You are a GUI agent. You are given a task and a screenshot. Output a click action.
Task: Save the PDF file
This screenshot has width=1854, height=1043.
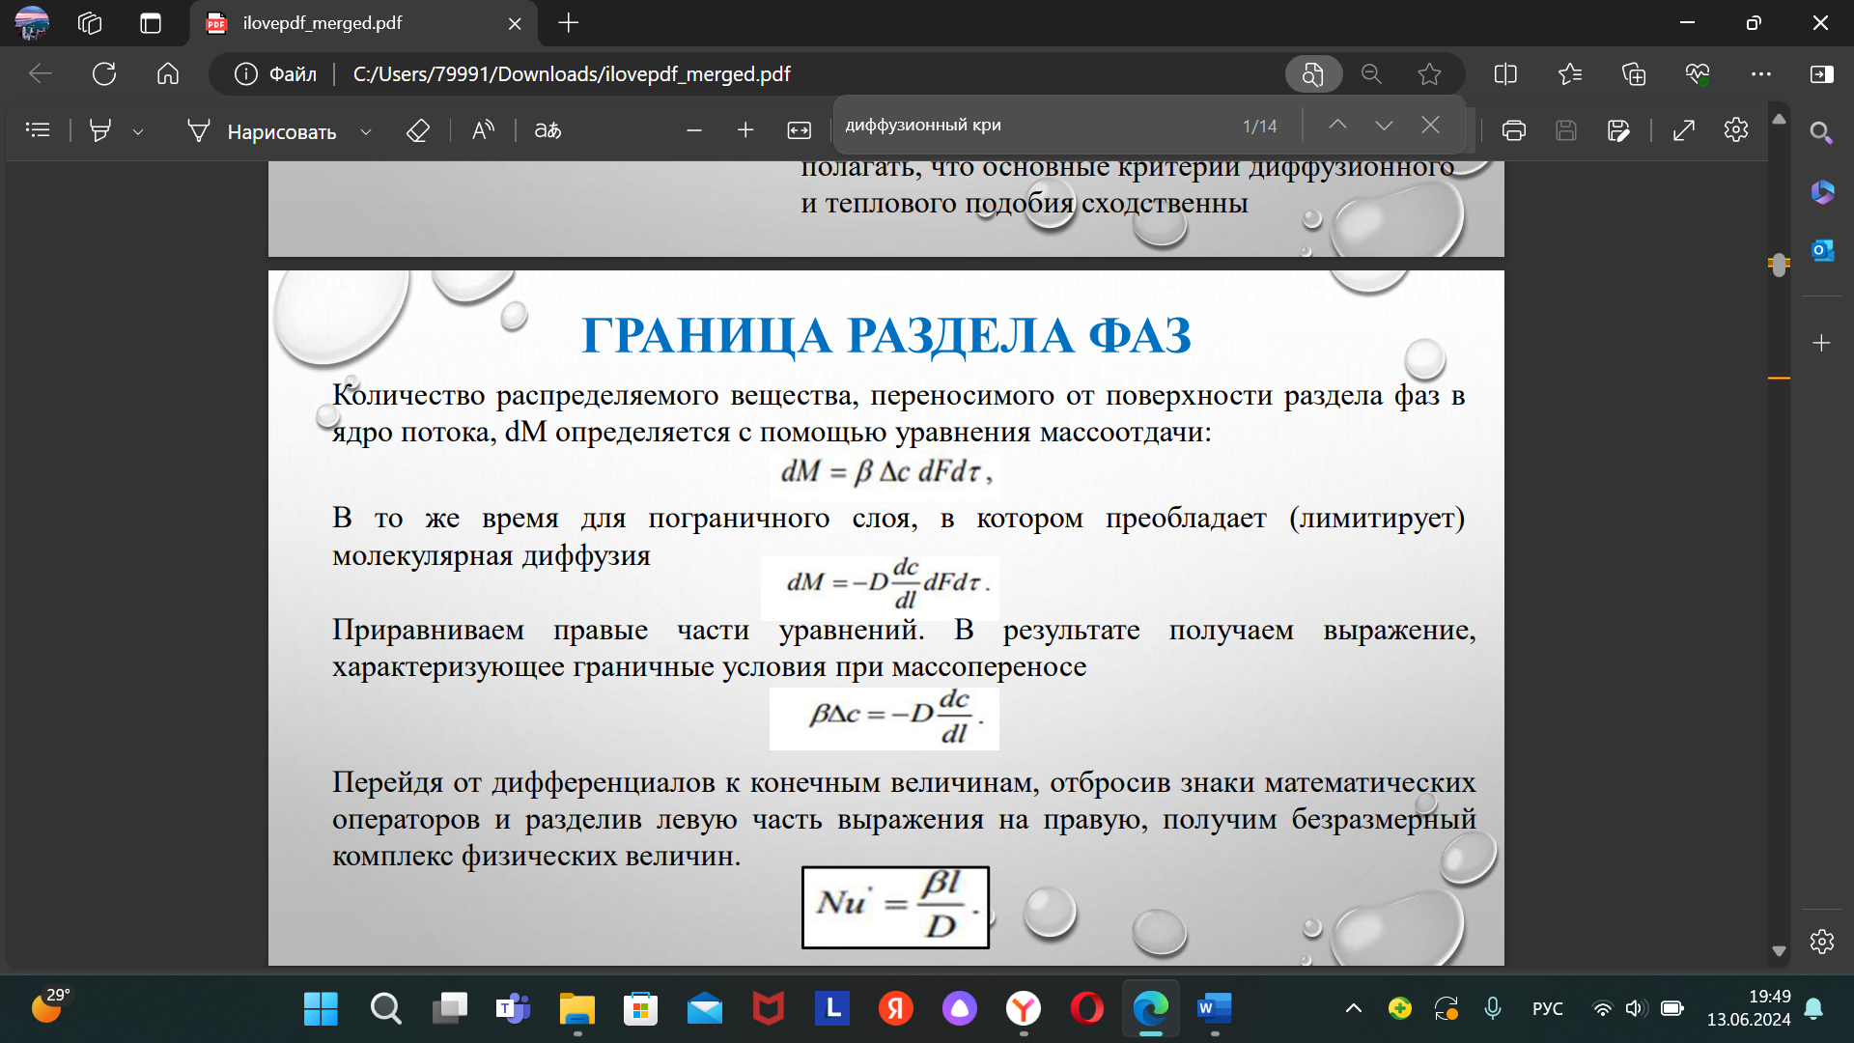(1566, 129)
